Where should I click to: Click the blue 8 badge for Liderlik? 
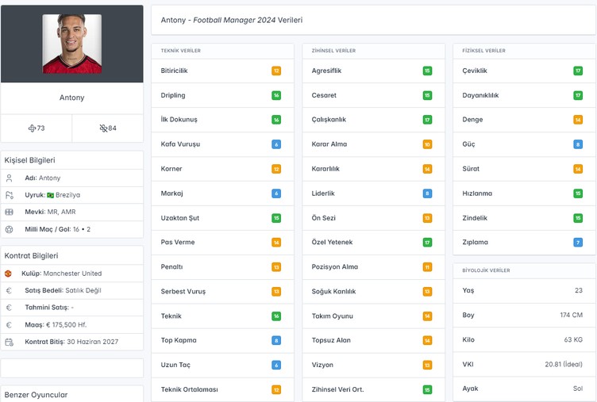[427, 193]
